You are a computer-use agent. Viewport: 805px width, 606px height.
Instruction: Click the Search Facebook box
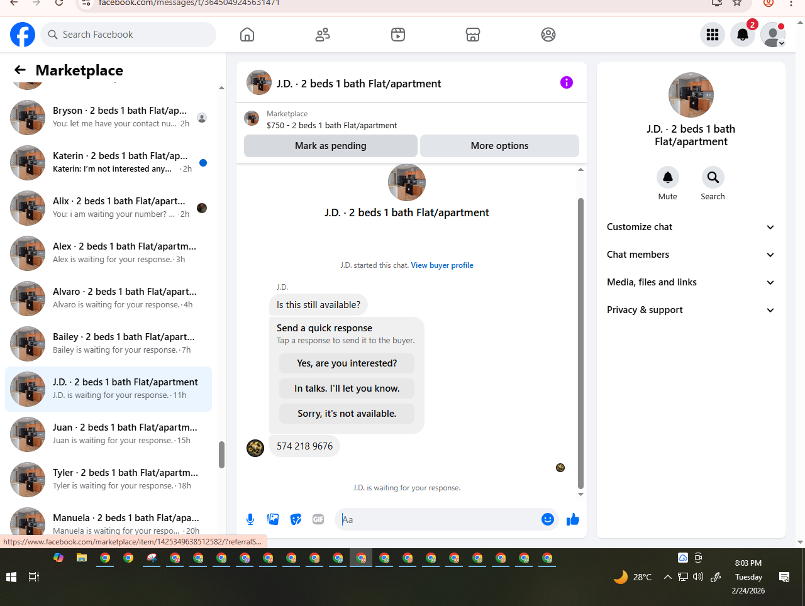coord(128,35)
